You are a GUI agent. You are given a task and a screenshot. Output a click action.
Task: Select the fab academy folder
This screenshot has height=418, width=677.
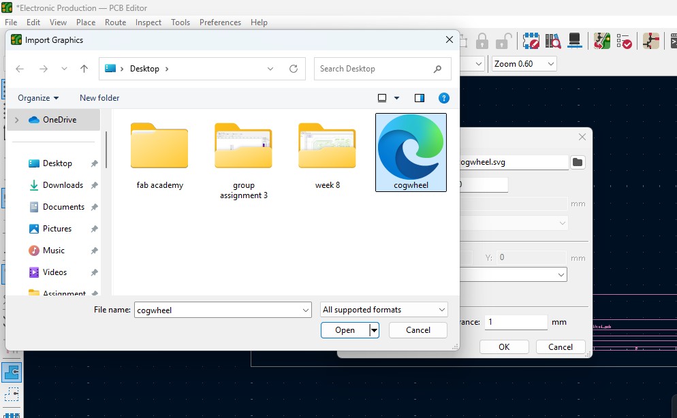point(160,156)
